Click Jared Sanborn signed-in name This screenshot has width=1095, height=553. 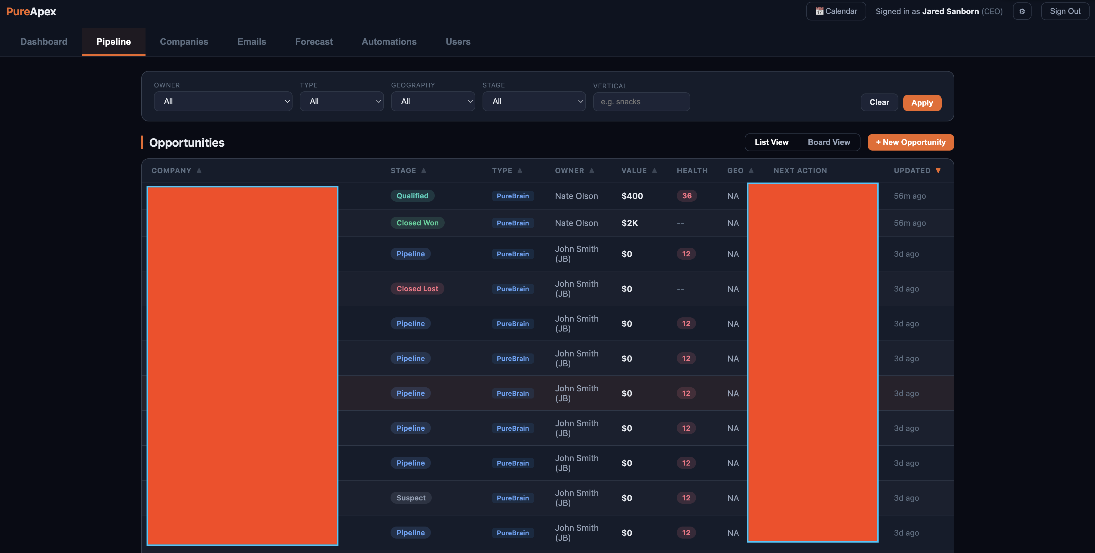point(950,11)
